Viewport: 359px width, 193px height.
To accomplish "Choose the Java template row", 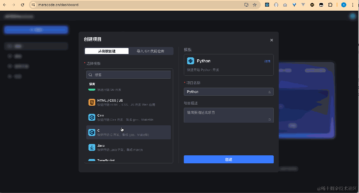I will (x=129, y=147).
